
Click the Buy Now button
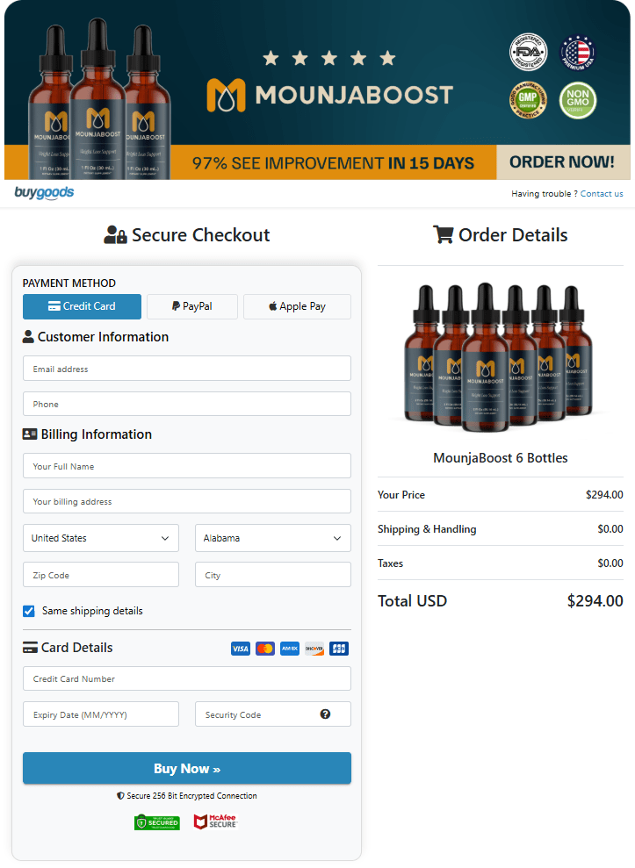pos(187,768)
